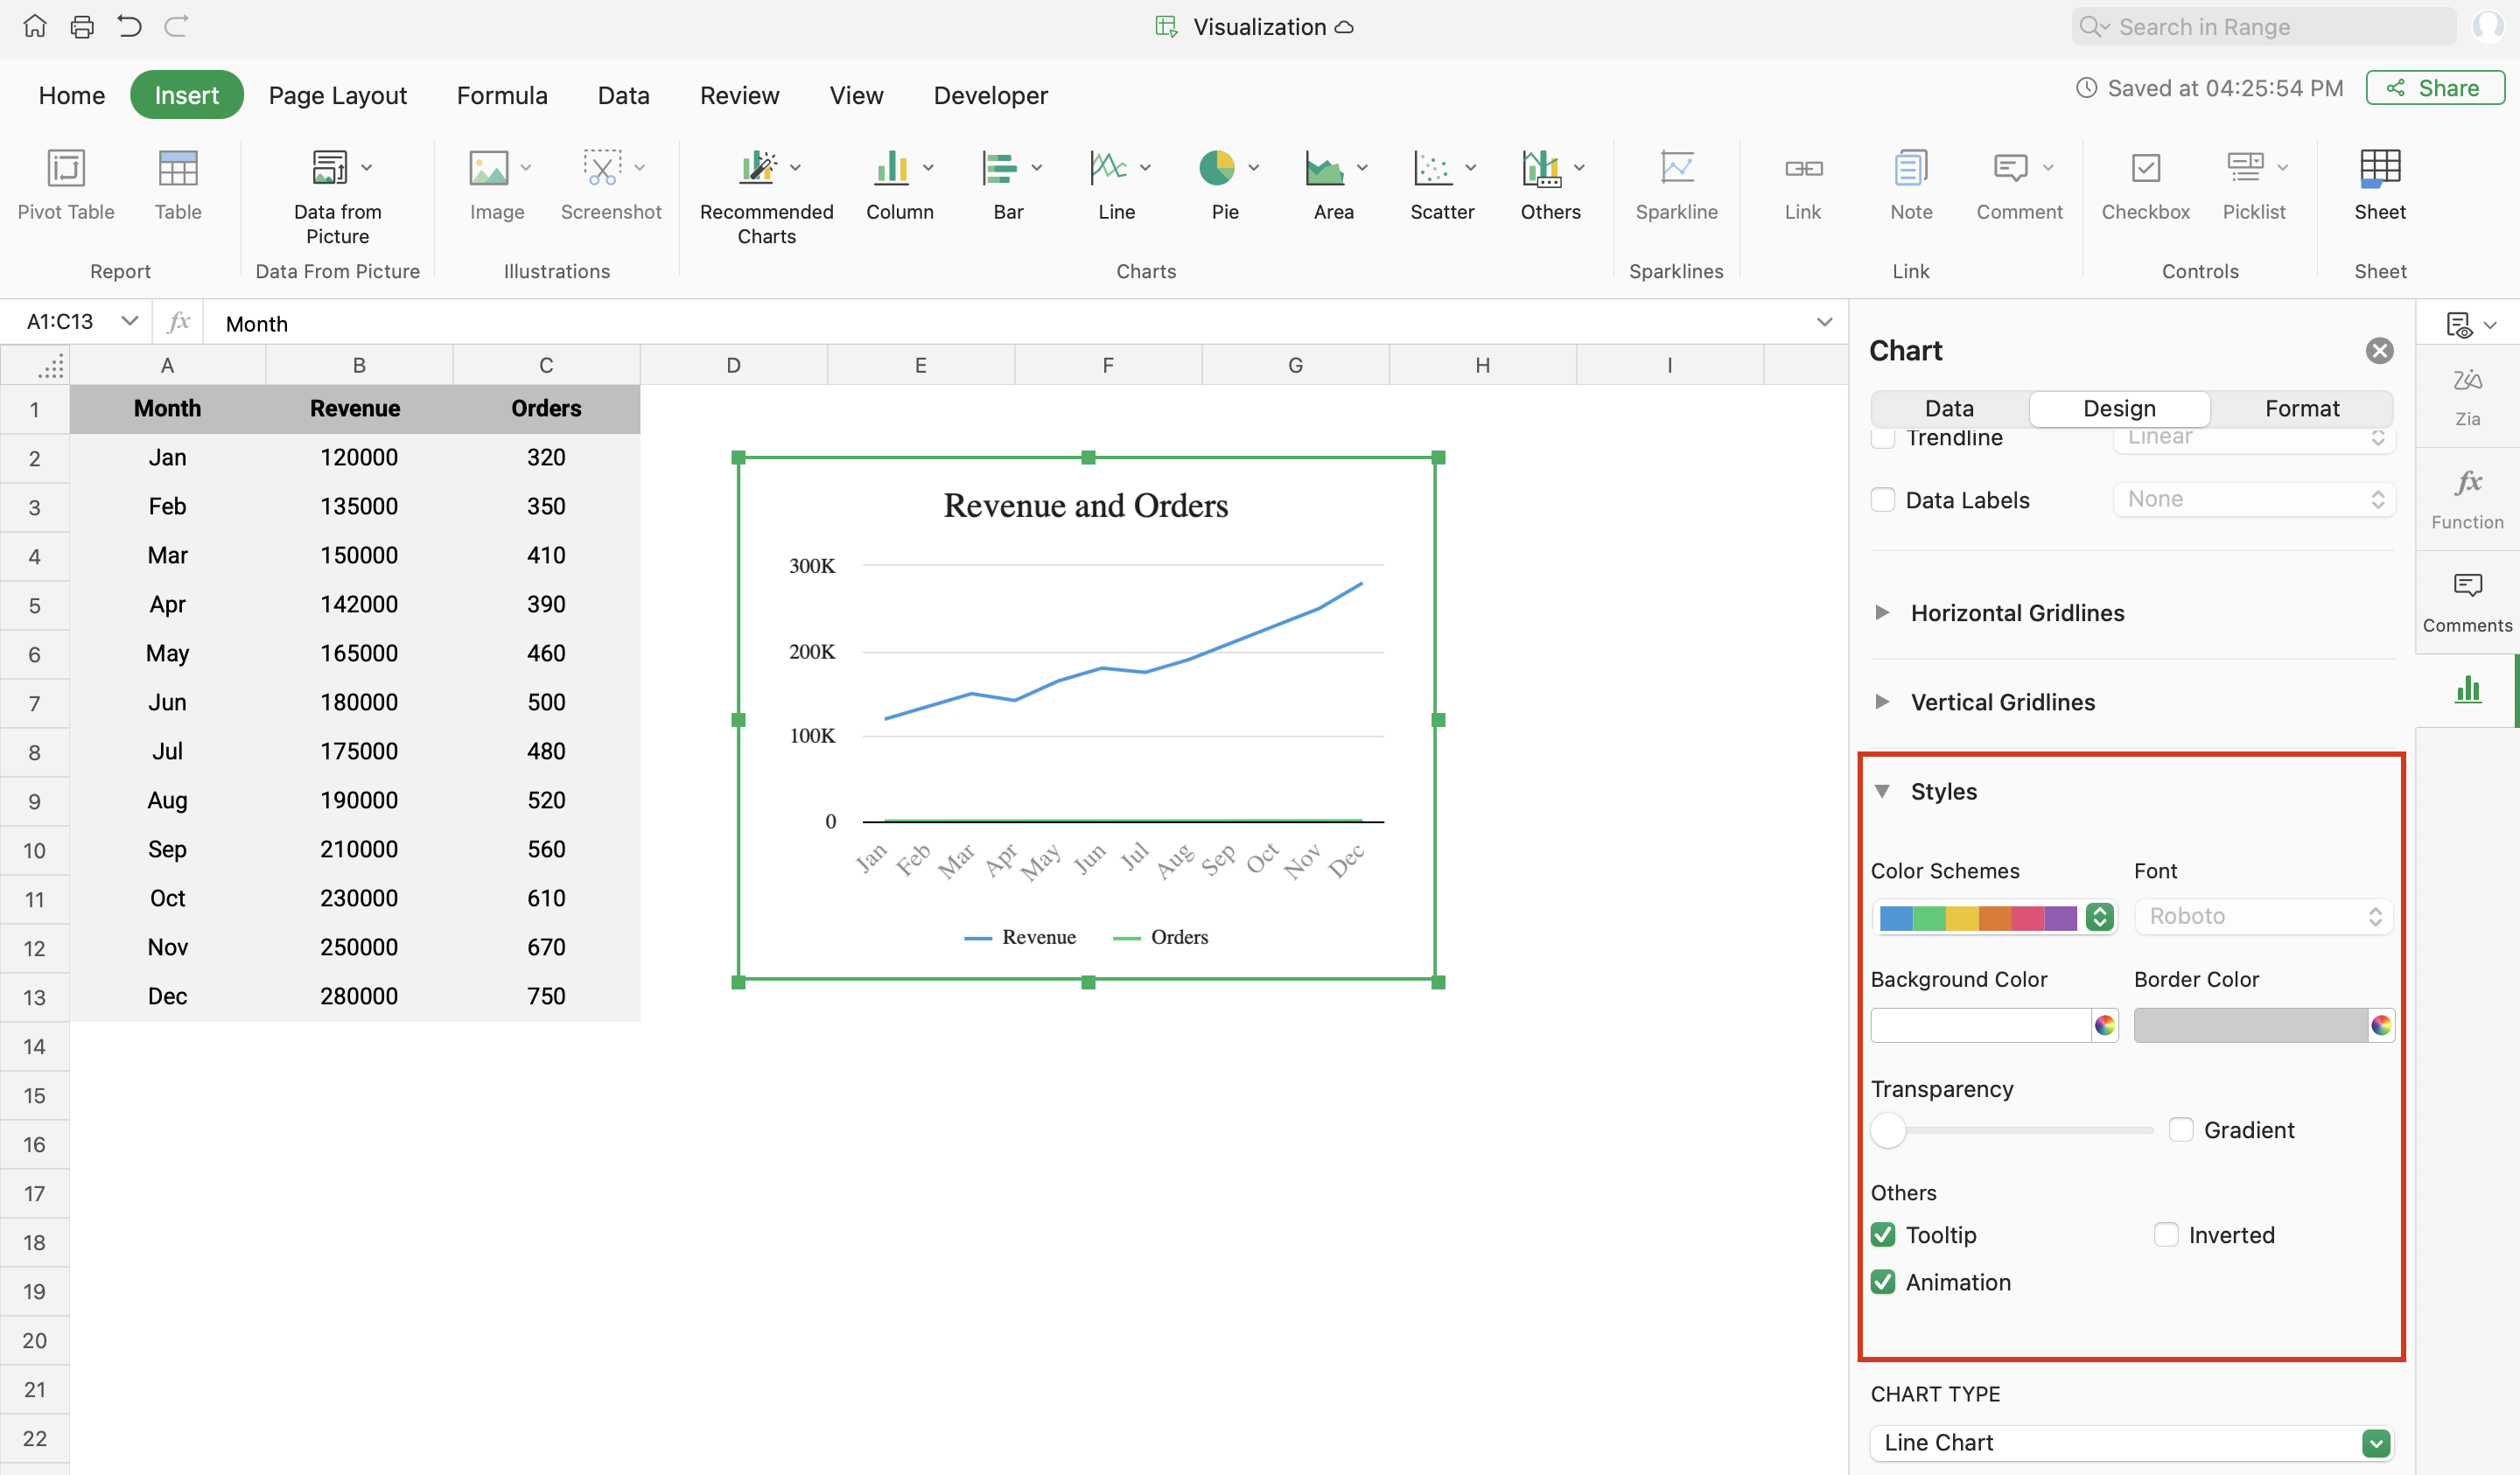
Task: Open the Border Color picker
Action: tap(2380, 1025)
